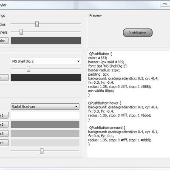This screenshot has height=170, width=170.
Task: Open the MS Shell Dlg 2 font dropdown
Action: 46,61
